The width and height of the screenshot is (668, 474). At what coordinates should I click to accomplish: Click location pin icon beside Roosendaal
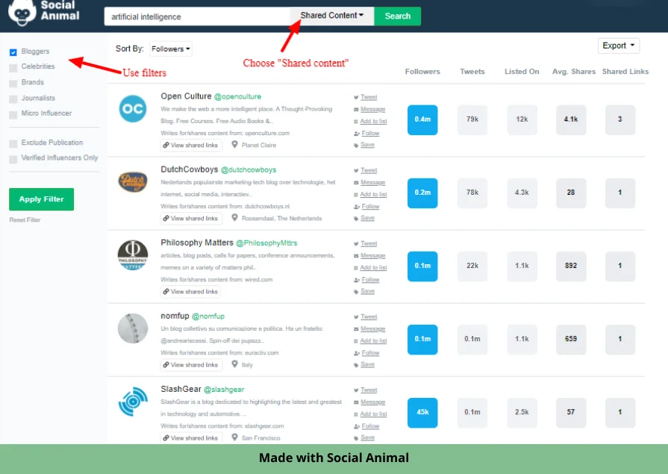235,218
